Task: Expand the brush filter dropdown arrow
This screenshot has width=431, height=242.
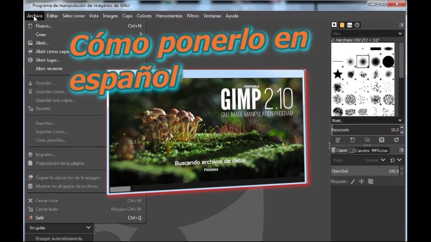Action: pyautogui.click(x=400, y=34)
